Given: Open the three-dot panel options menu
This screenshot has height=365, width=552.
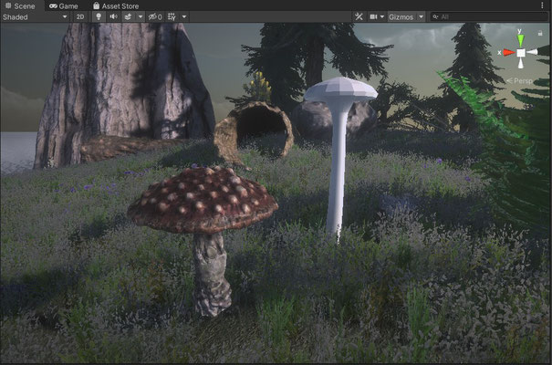Looking at the screenshot, I should click(543, 5).
